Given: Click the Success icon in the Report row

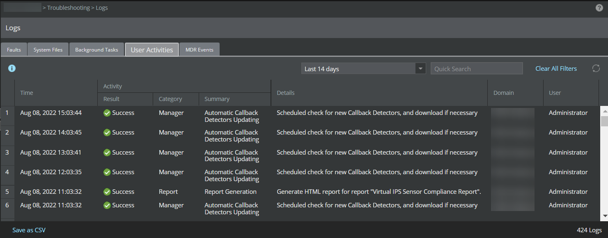Looking at the screenshot, I should point(107,192).
